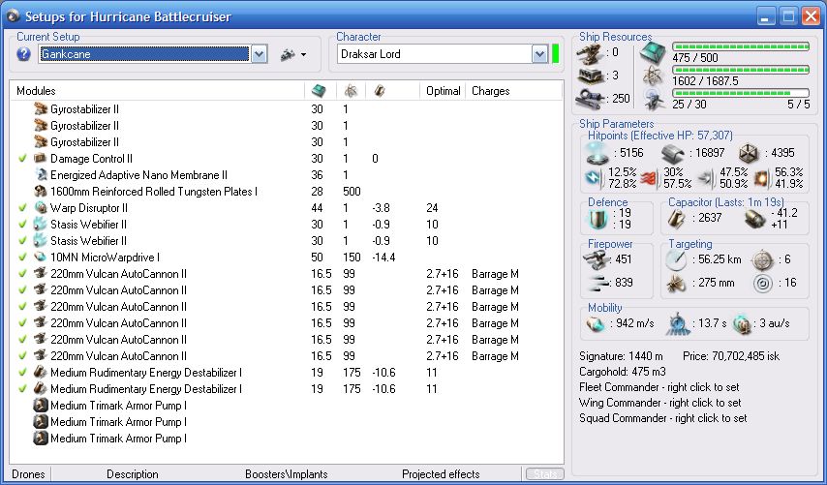Image resolution: width=827 pixels, height=485 pixels.
Task: Select the last Medium Trimark Armor Pump I row
Action: click(x=287, y=439)
